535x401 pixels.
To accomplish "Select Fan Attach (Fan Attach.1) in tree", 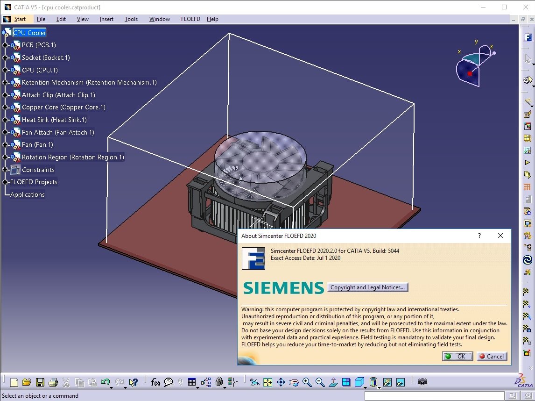I will pos(58,132).
